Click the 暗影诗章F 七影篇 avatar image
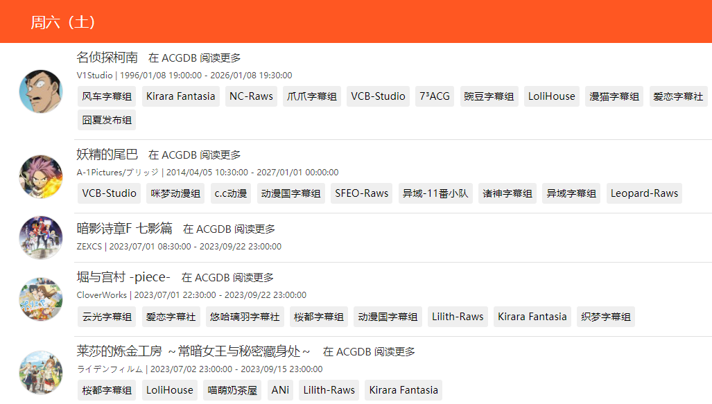 [41, 238]
